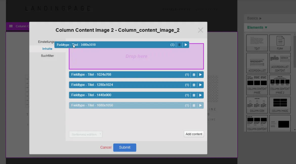This screenshot has width=296, height=164.
Task: Expand the Basics section
Action: tap(254, 18)
